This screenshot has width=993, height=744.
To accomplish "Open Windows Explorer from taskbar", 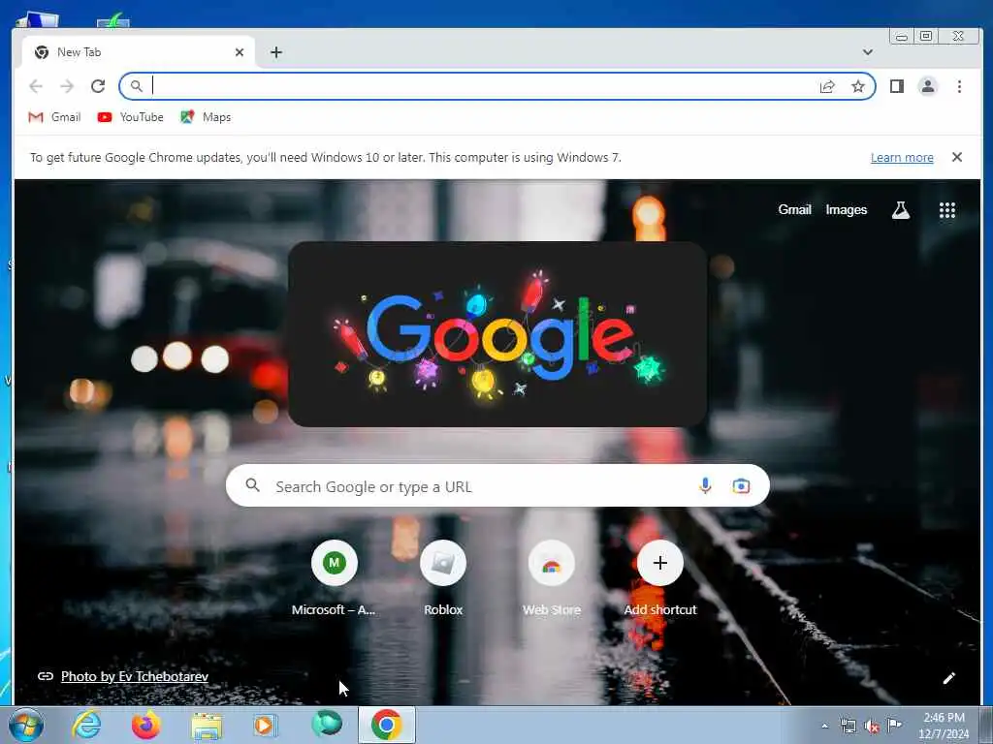I will 207,726.
